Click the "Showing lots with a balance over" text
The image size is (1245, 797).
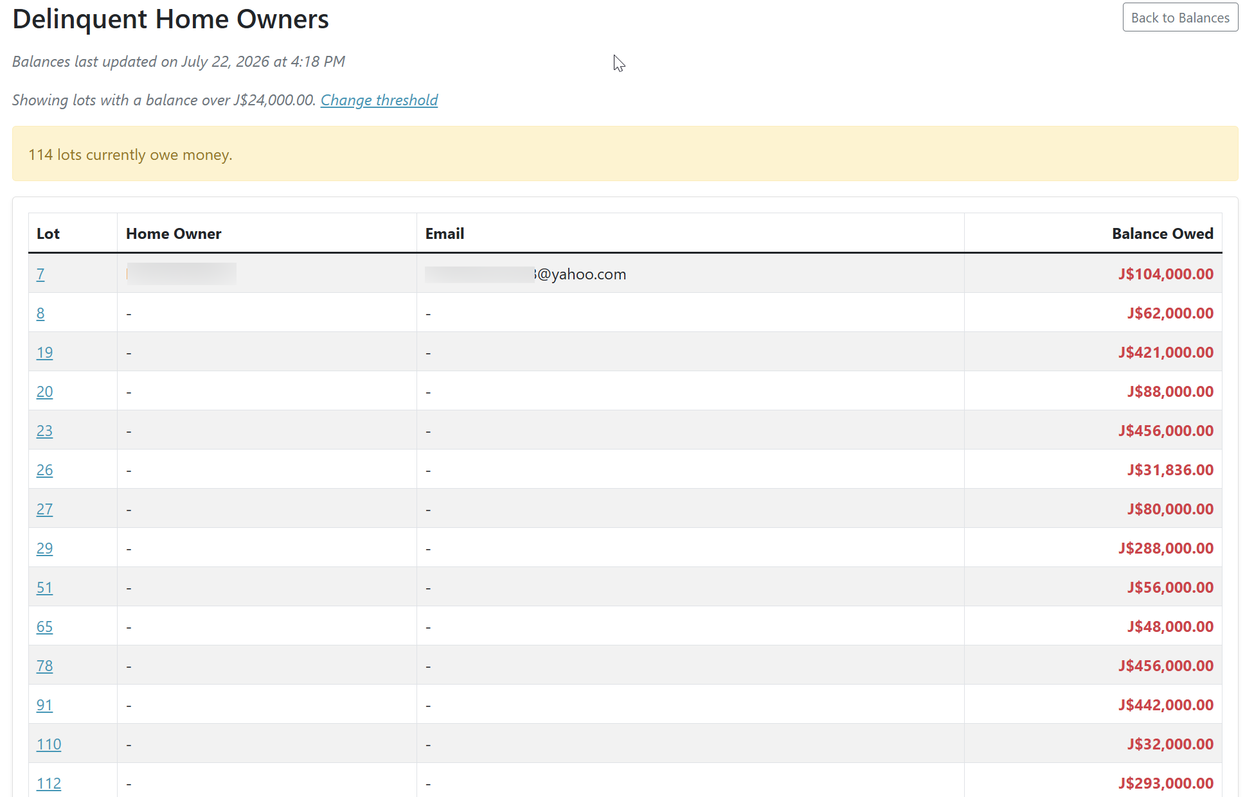tap(164, 100)
